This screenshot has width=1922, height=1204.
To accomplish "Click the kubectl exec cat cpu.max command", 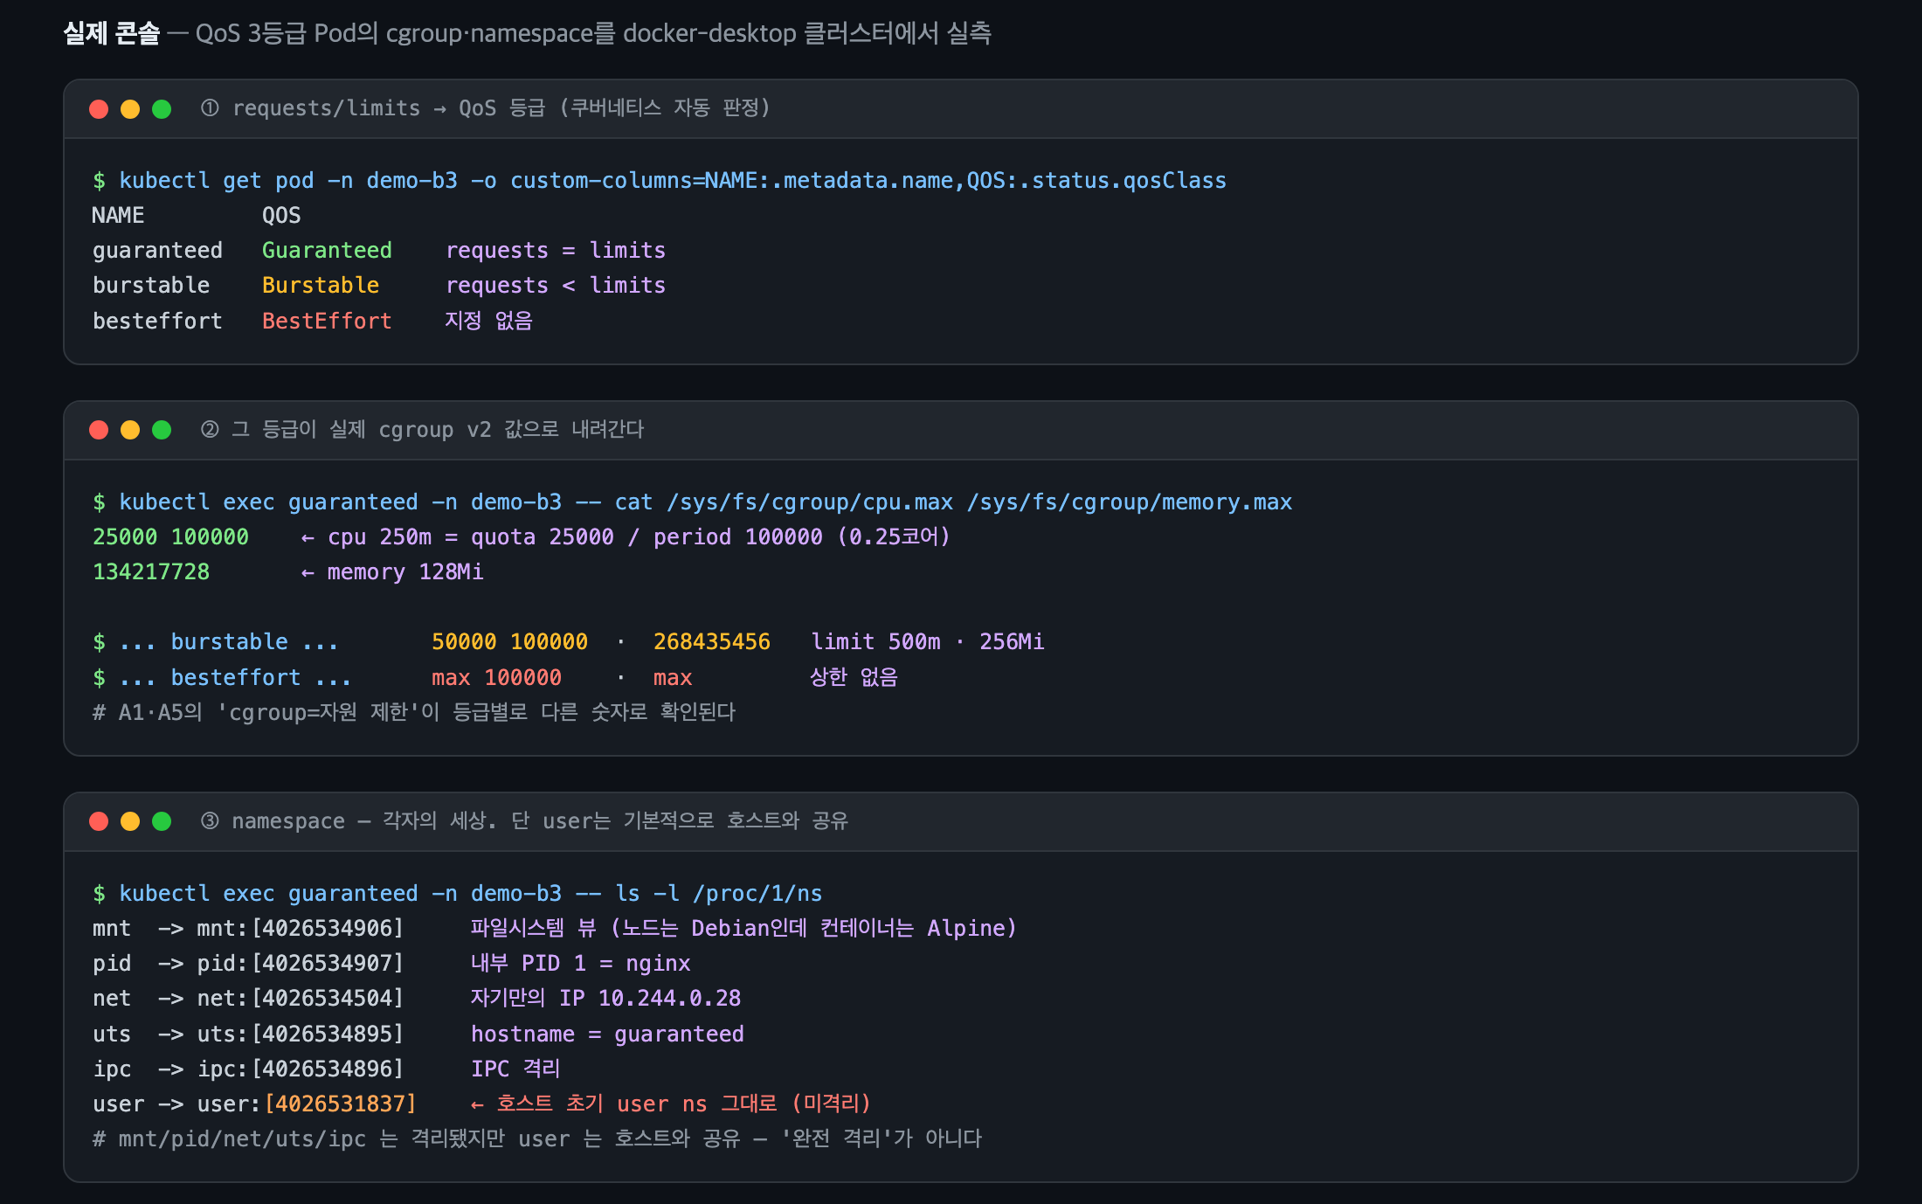I will point(693,502).
